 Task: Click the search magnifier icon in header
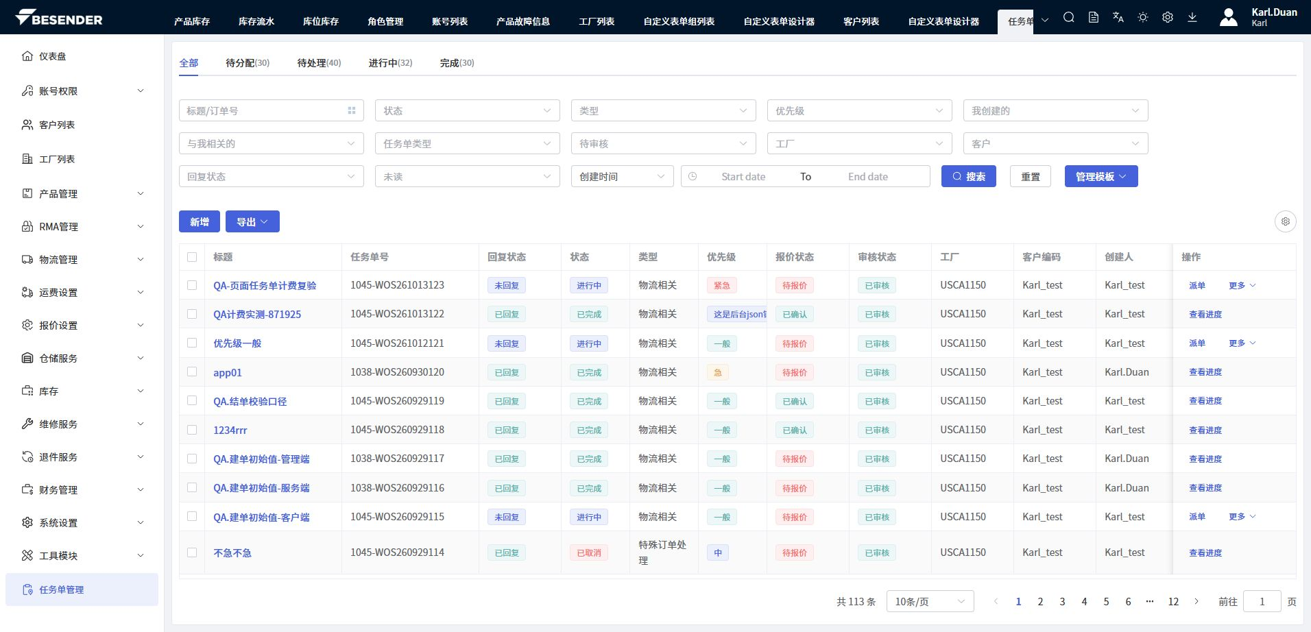pos(1068,18)
